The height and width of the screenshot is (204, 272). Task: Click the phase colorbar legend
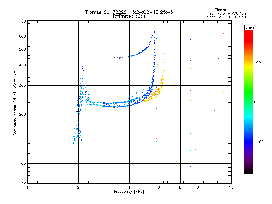249,101
